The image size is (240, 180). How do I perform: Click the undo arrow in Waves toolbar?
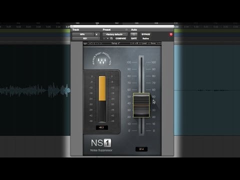[x=90, y=43]
